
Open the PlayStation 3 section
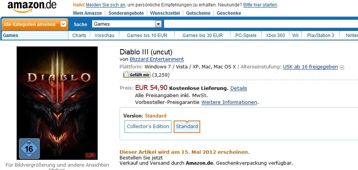click(321, 36)
